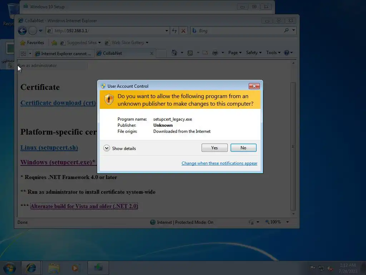Close the CollabNet tab

[152, 54]
